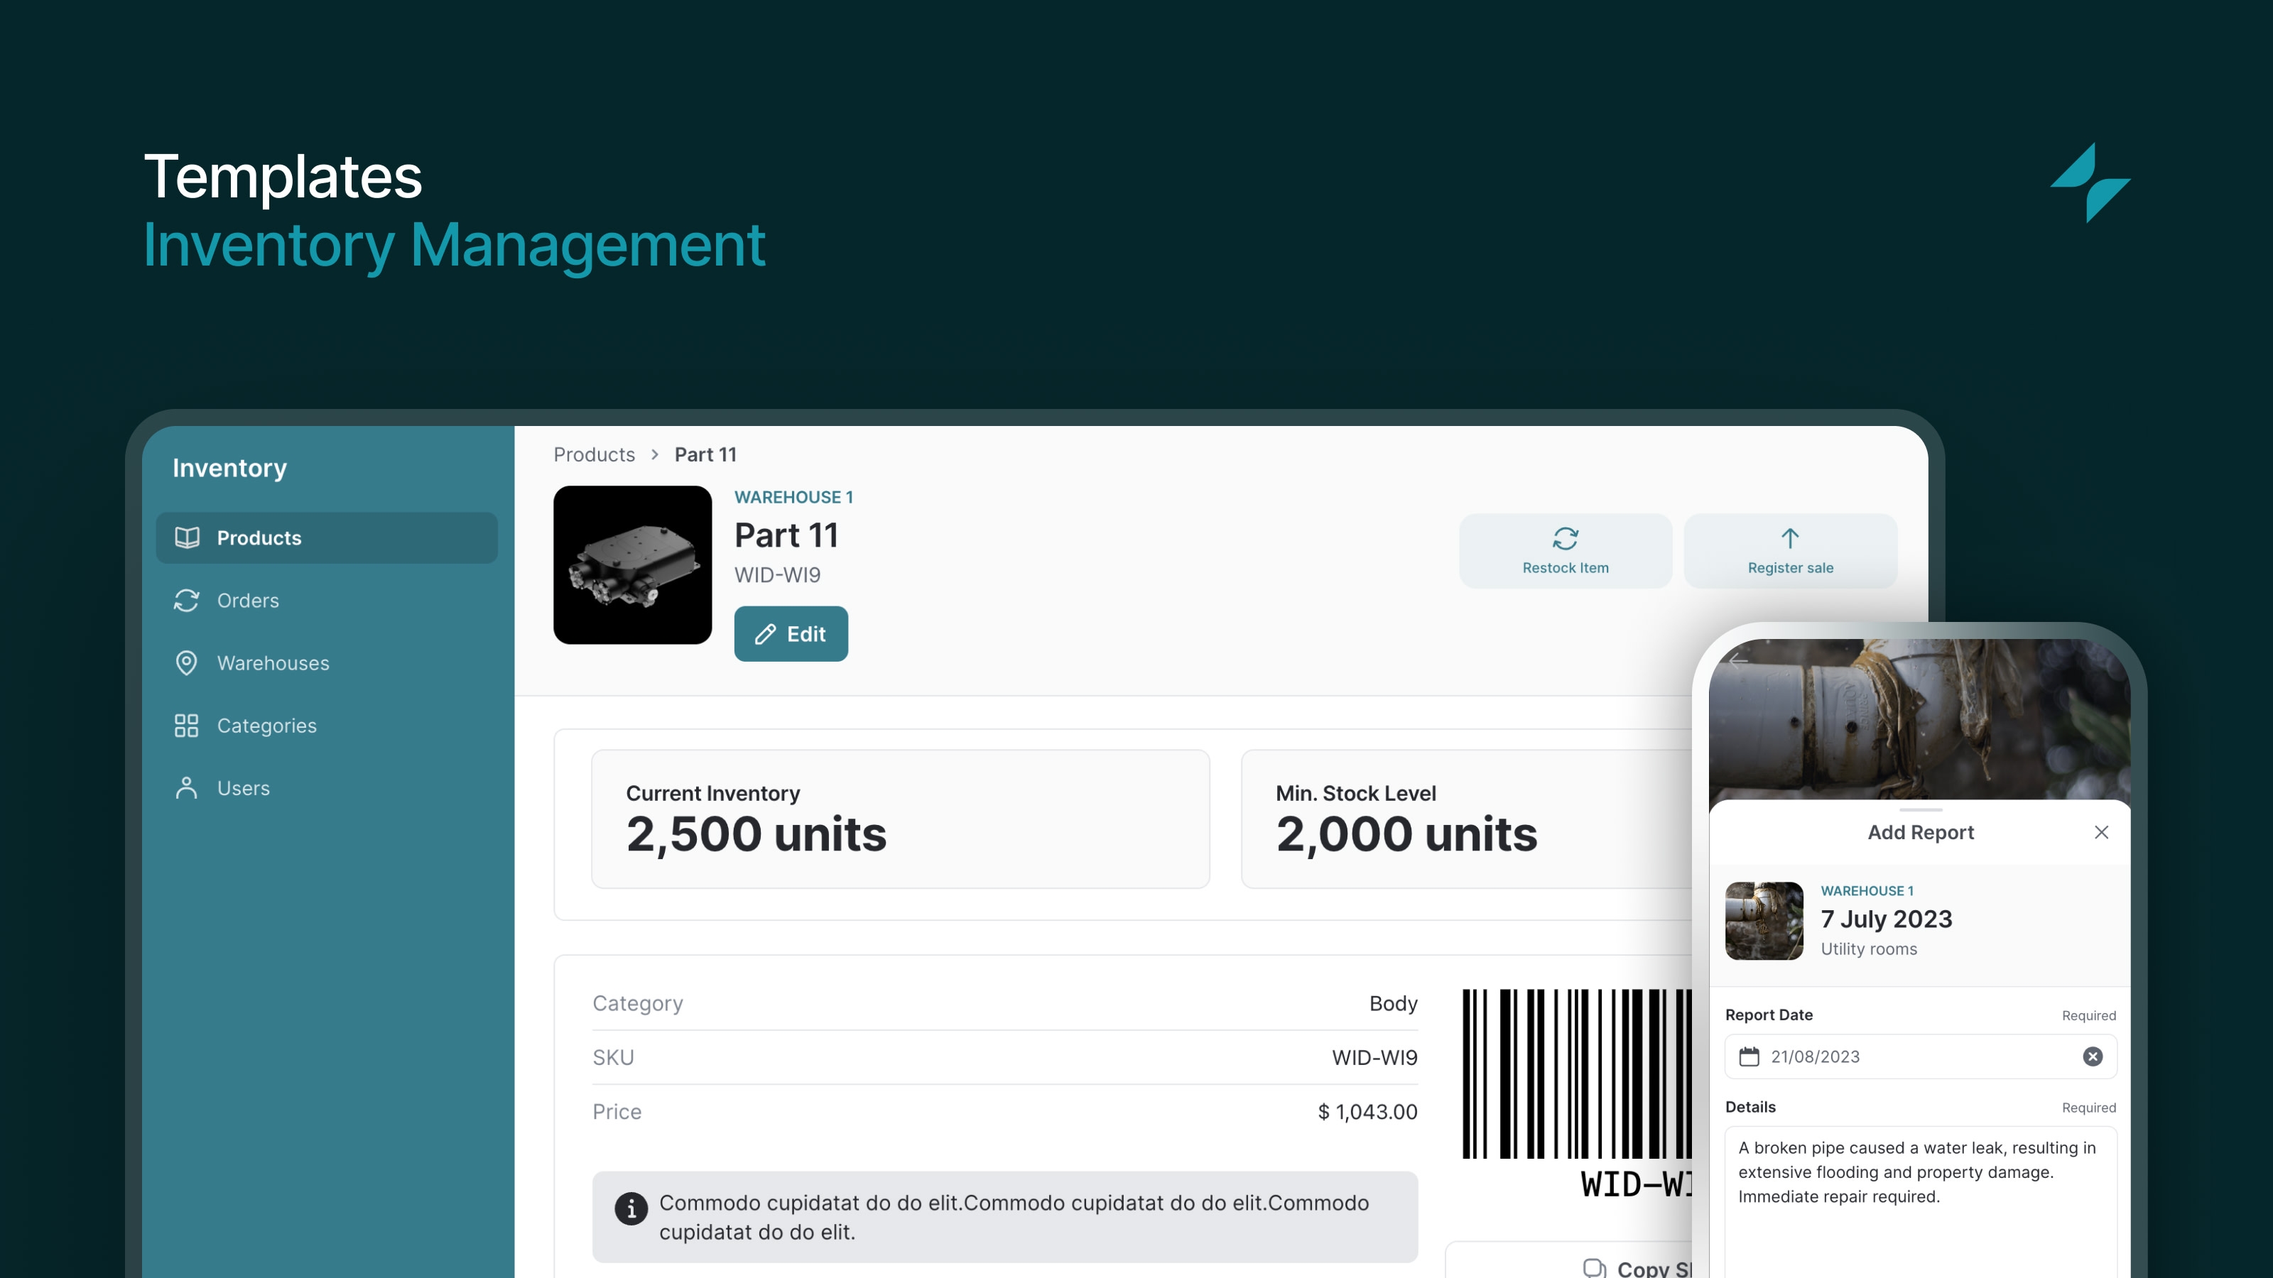Click the broken pipe header photo

click(x=1920, y=719)
